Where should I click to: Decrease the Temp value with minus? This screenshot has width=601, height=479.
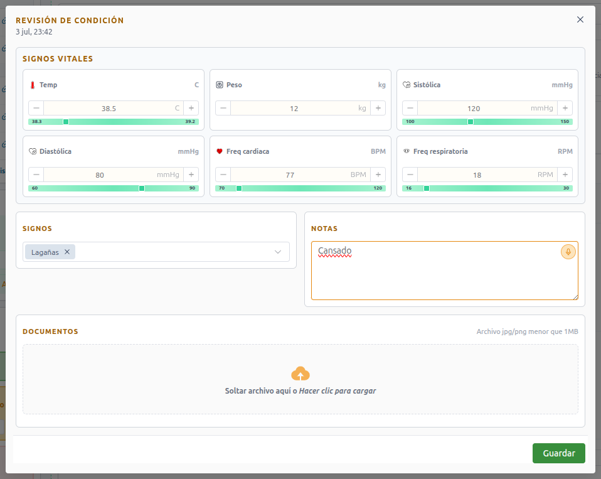click(36, 108)
